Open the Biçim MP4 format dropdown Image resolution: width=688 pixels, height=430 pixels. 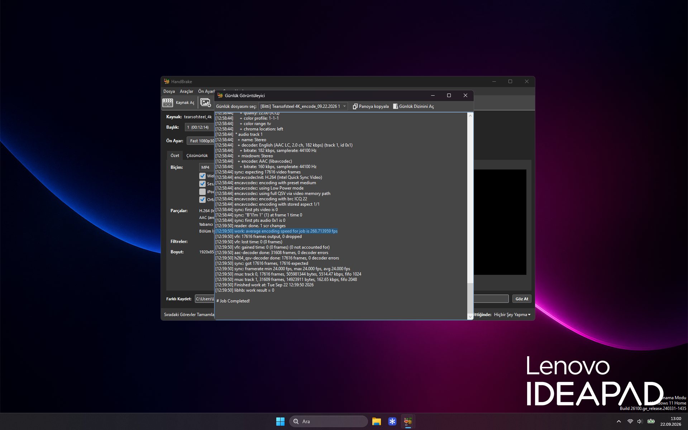coord(206,167)
